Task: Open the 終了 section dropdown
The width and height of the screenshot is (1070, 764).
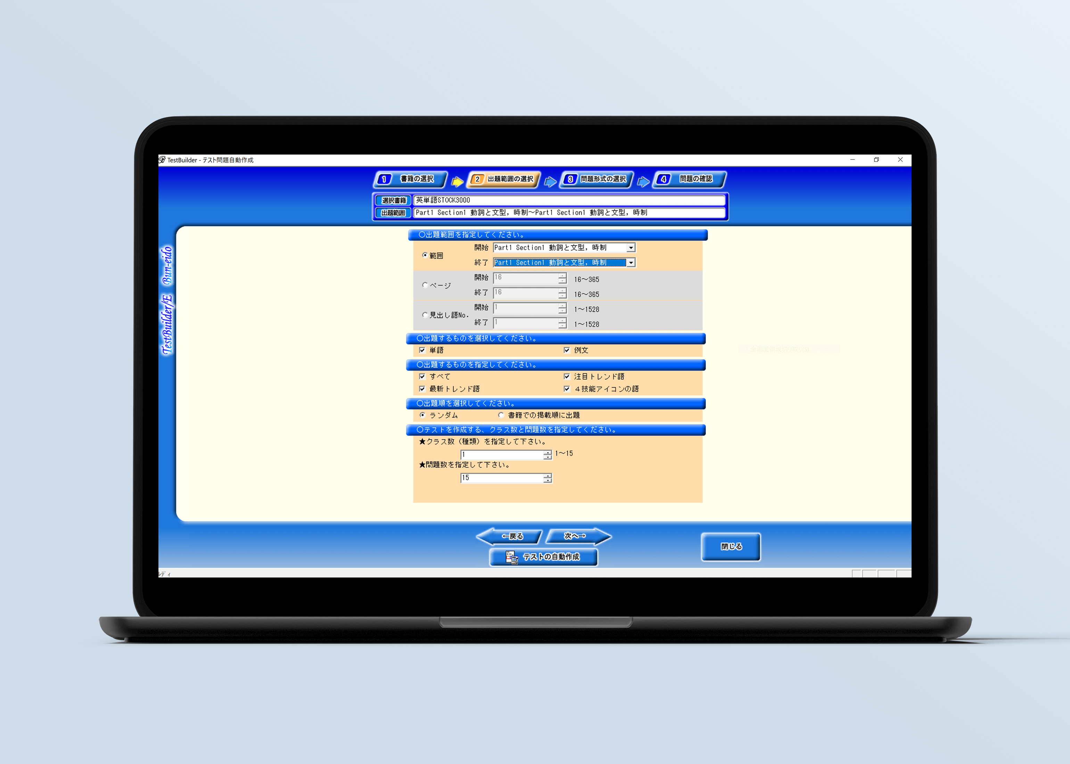Action: point(631,263)
